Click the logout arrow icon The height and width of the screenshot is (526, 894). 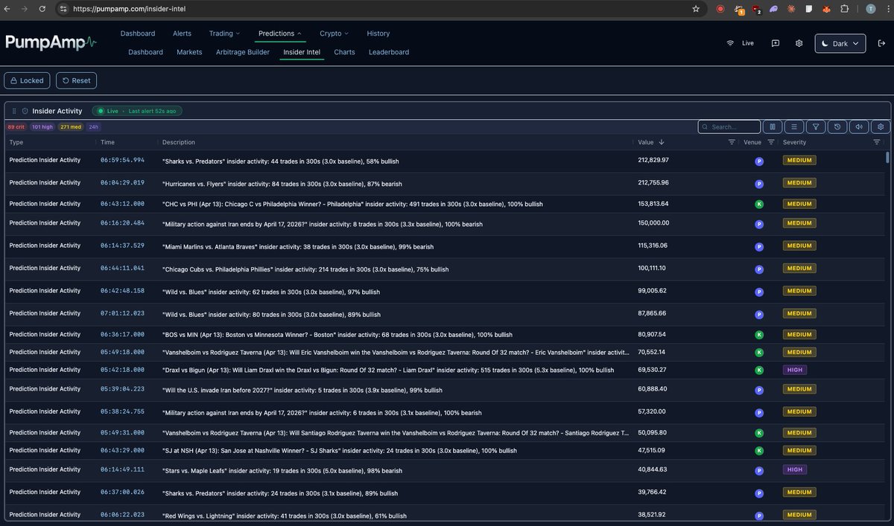881,43
